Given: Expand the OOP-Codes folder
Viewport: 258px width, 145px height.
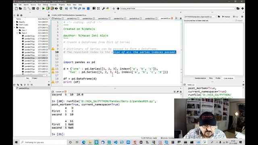Looking at the screenshot, I should point(15,25).
